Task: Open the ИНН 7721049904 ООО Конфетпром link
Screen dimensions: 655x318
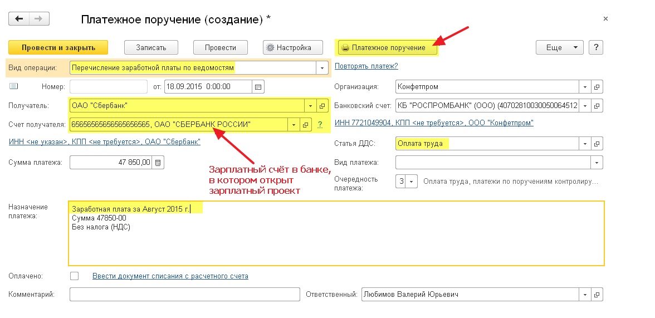Action: (434, 123)
